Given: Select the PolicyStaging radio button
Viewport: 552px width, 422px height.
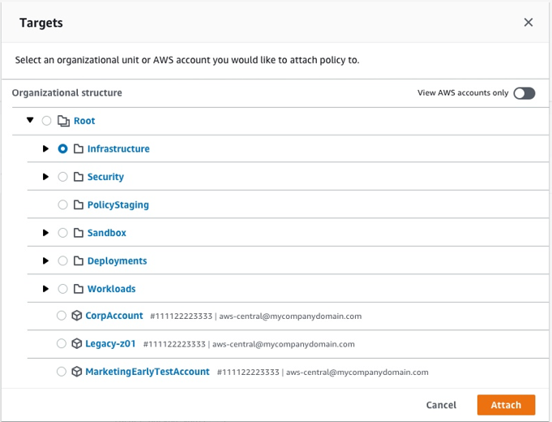Looking at the screenshot, I should point(62,205).
